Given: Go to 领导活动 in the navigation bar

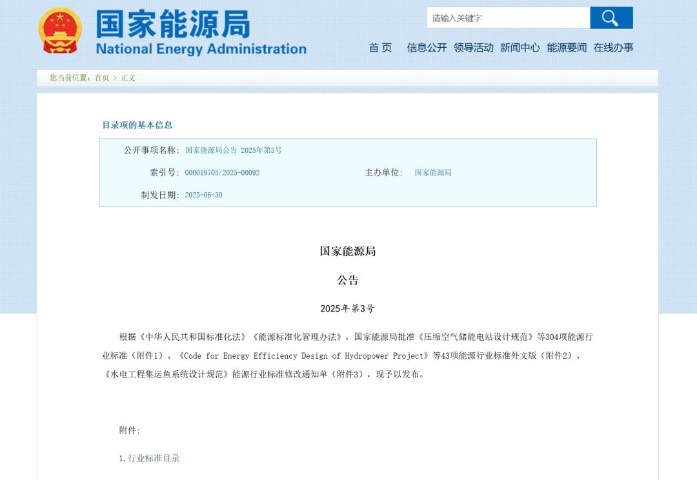Looking at the screenshot, I should click(473, 48).
